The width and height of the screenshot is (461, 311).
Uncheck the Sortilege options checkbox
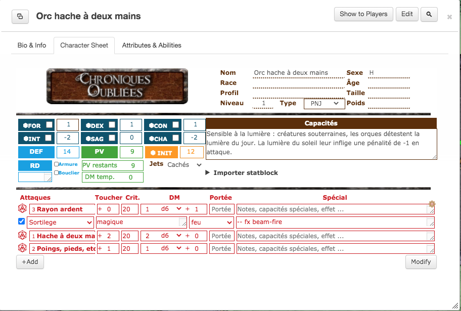click(x=21, y=221)
